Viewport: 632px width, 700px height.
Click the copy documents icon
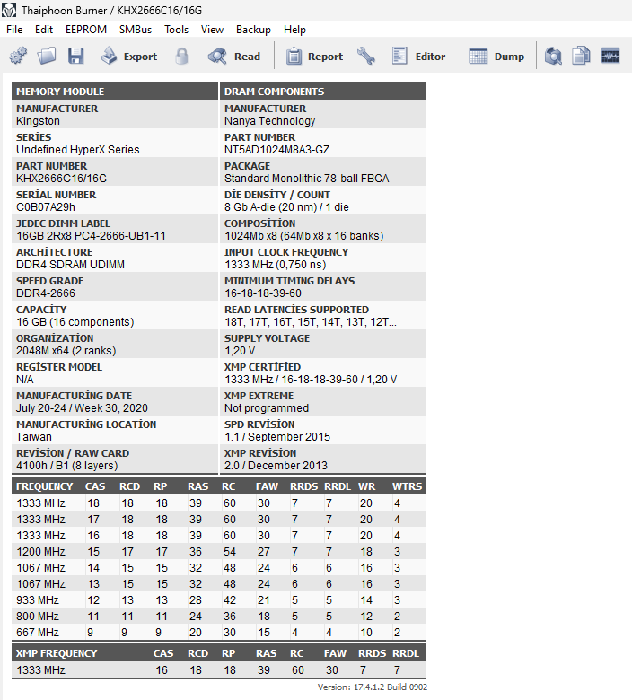point(581,57)
